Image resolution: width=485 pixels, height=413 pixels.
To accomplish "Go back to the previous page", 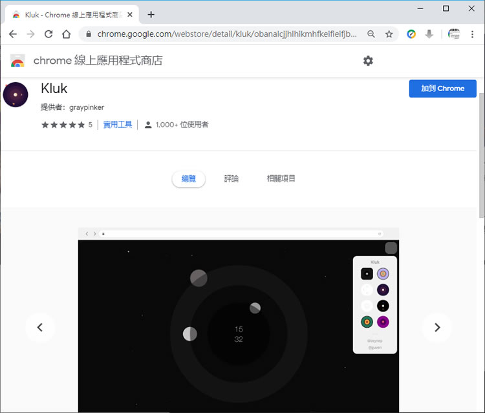I will (13, 34).
